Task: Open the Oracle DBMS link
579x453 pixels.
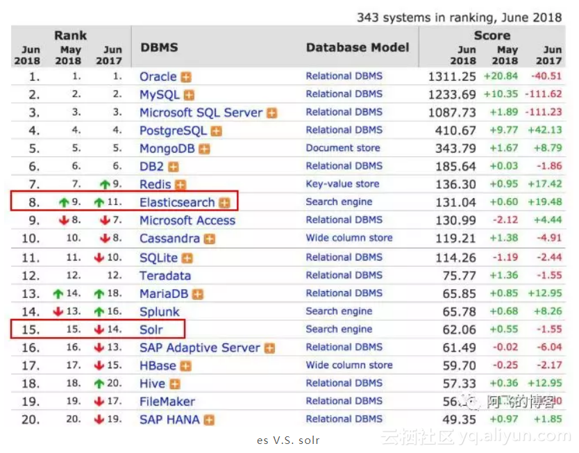Action: coord(158,76)
